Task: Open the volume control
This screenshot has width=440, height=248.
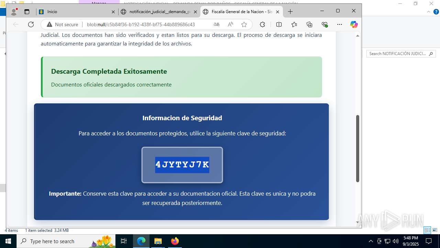Action: point(396,241)
